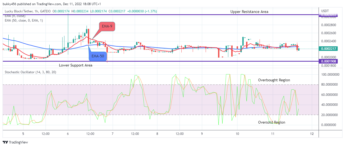This screenshot has height=147, width=345.
Task: Click the Upper Resistance Area label
Action: [249, 12]
